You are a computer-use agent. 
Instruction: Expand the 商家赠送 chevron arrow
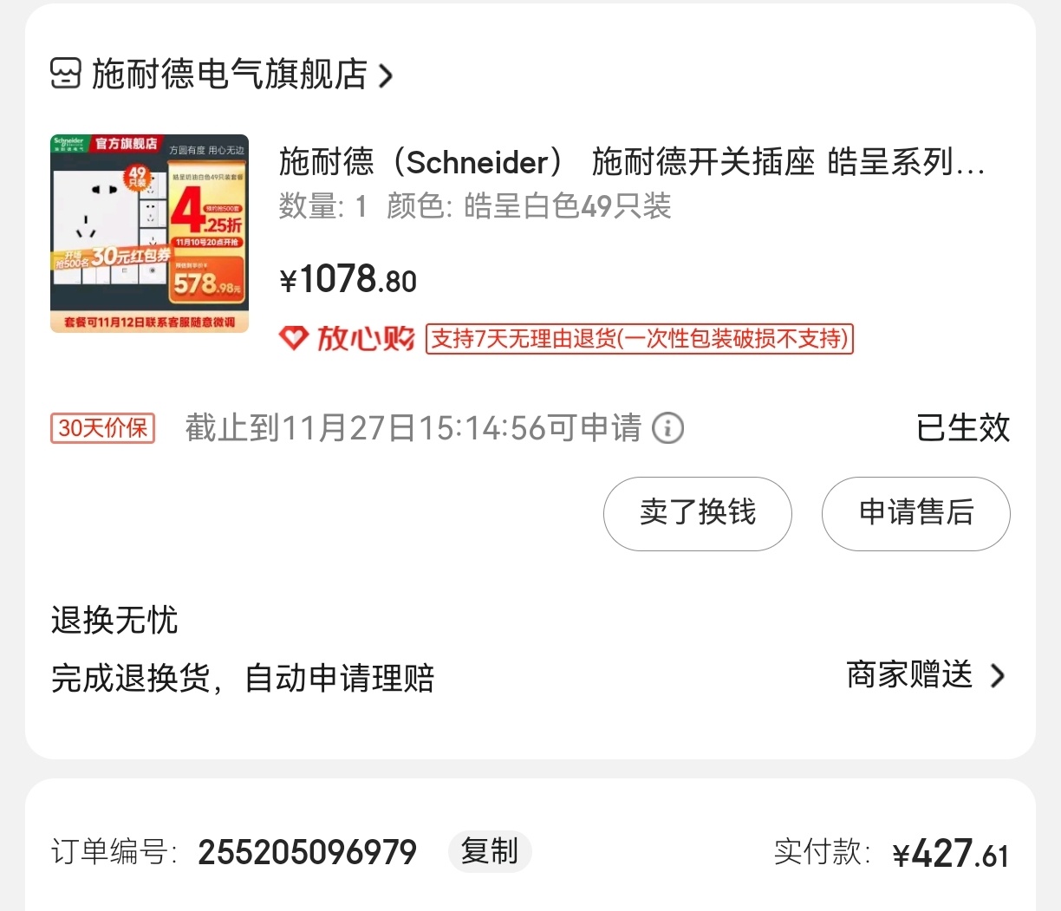(x=998, y=675)
